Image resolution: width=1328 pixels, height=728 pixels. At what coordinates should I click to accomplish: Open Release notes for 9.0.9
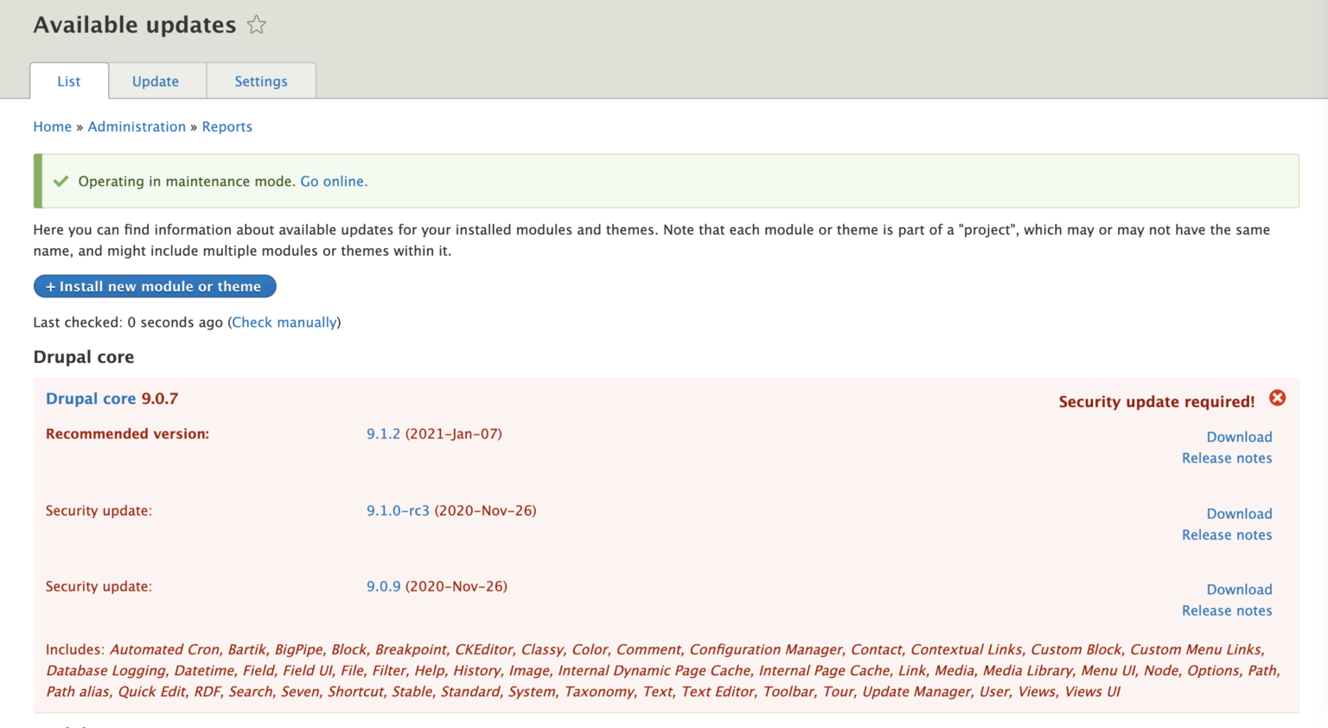1226,610
